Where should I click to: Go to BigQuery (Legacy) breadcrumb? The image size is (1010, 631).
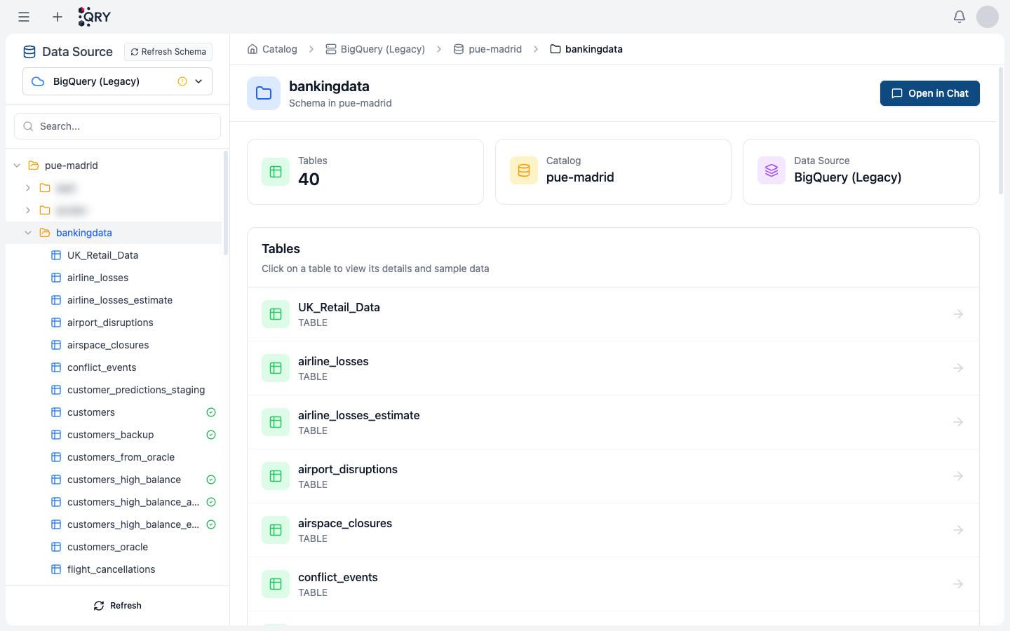[x=375, y=49]
